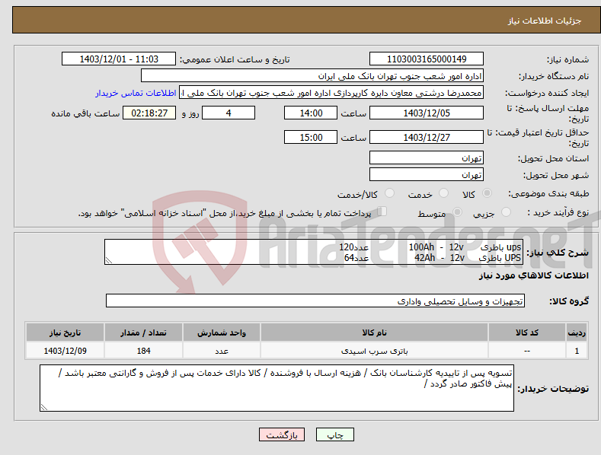Click the need date cell 1403/12/09

pos(66,351)
